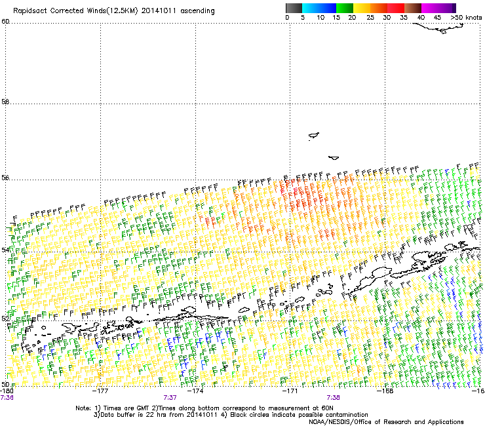
Task: Click the small island outline near 56.5N
Action: [x=334, y=158]
